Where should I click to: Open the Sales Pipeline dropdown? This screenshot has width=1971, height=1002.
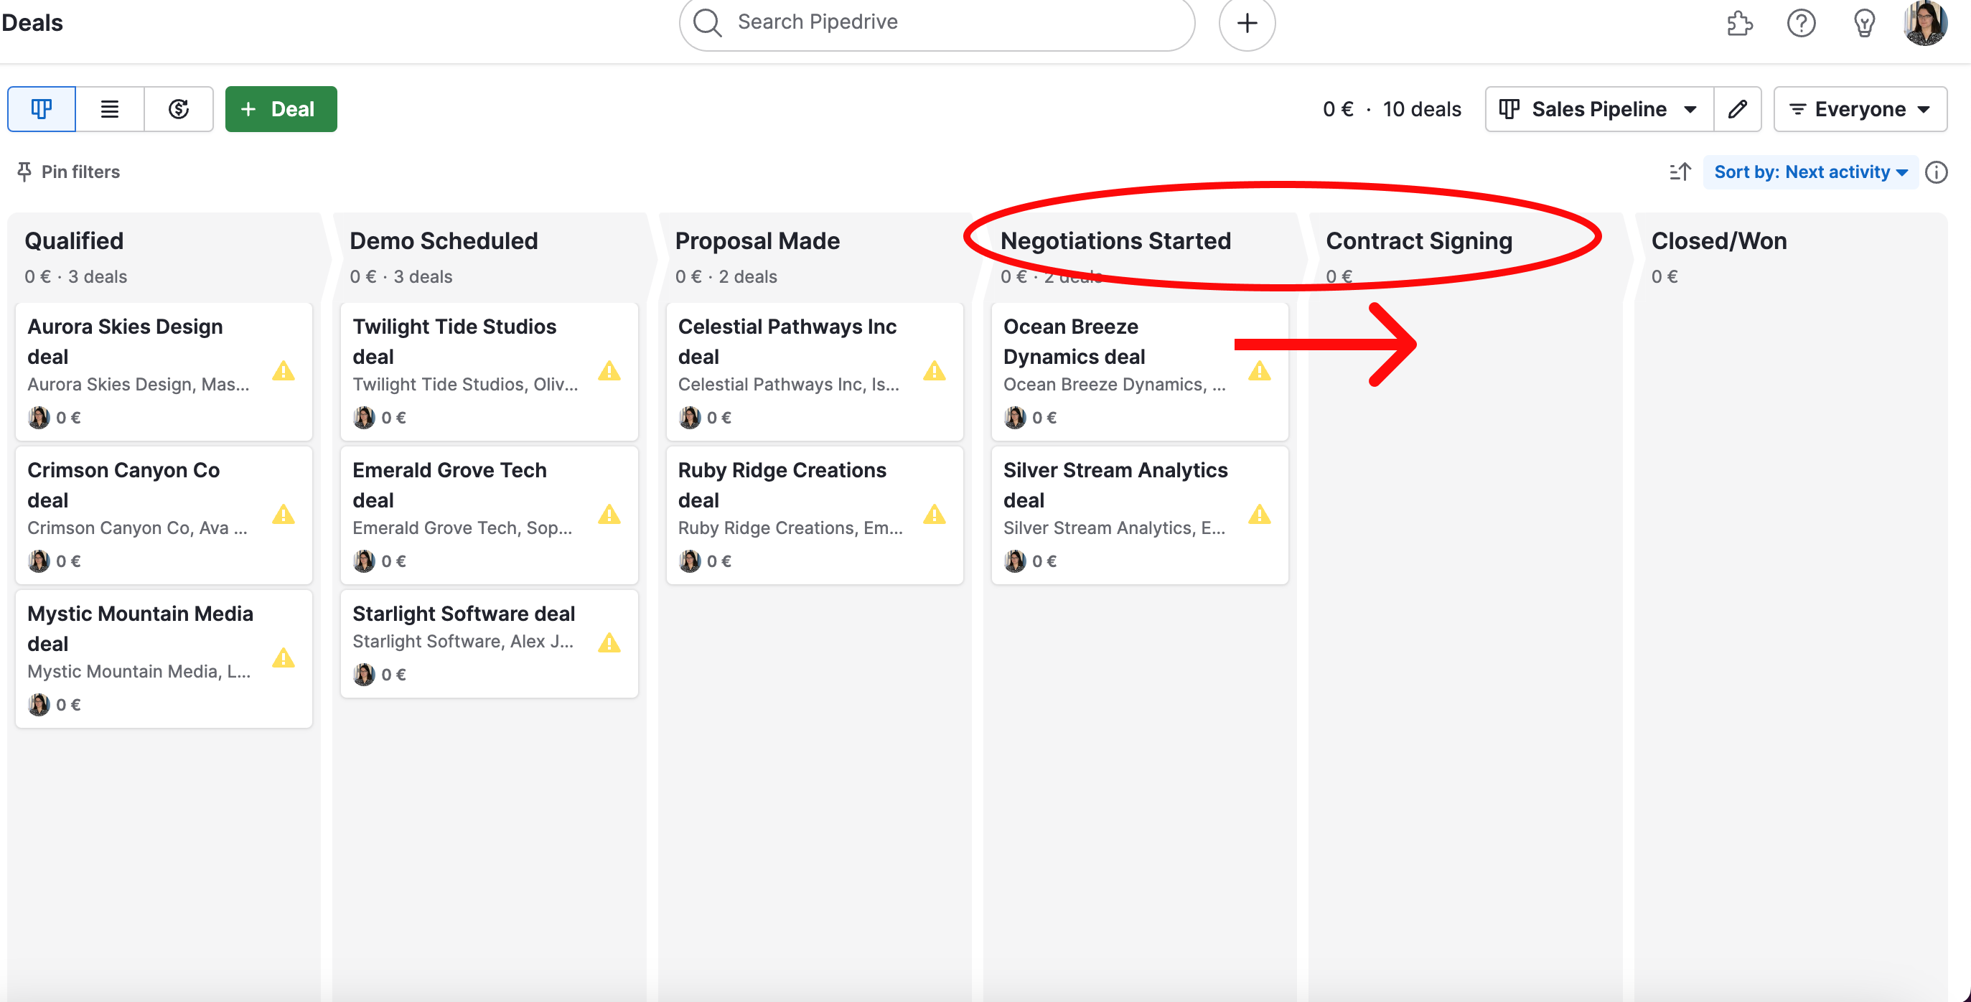coord(1598,109)
